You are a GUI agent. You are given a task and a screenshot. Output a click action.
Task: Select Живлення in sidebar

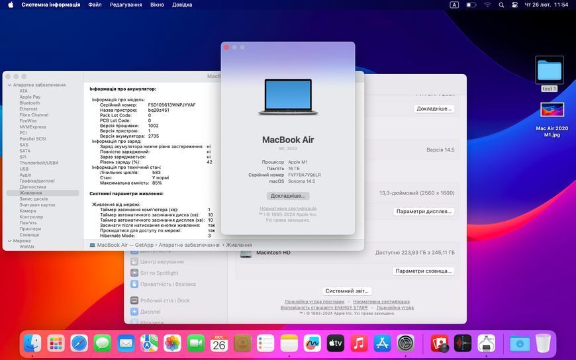click(x=43, y=193)
